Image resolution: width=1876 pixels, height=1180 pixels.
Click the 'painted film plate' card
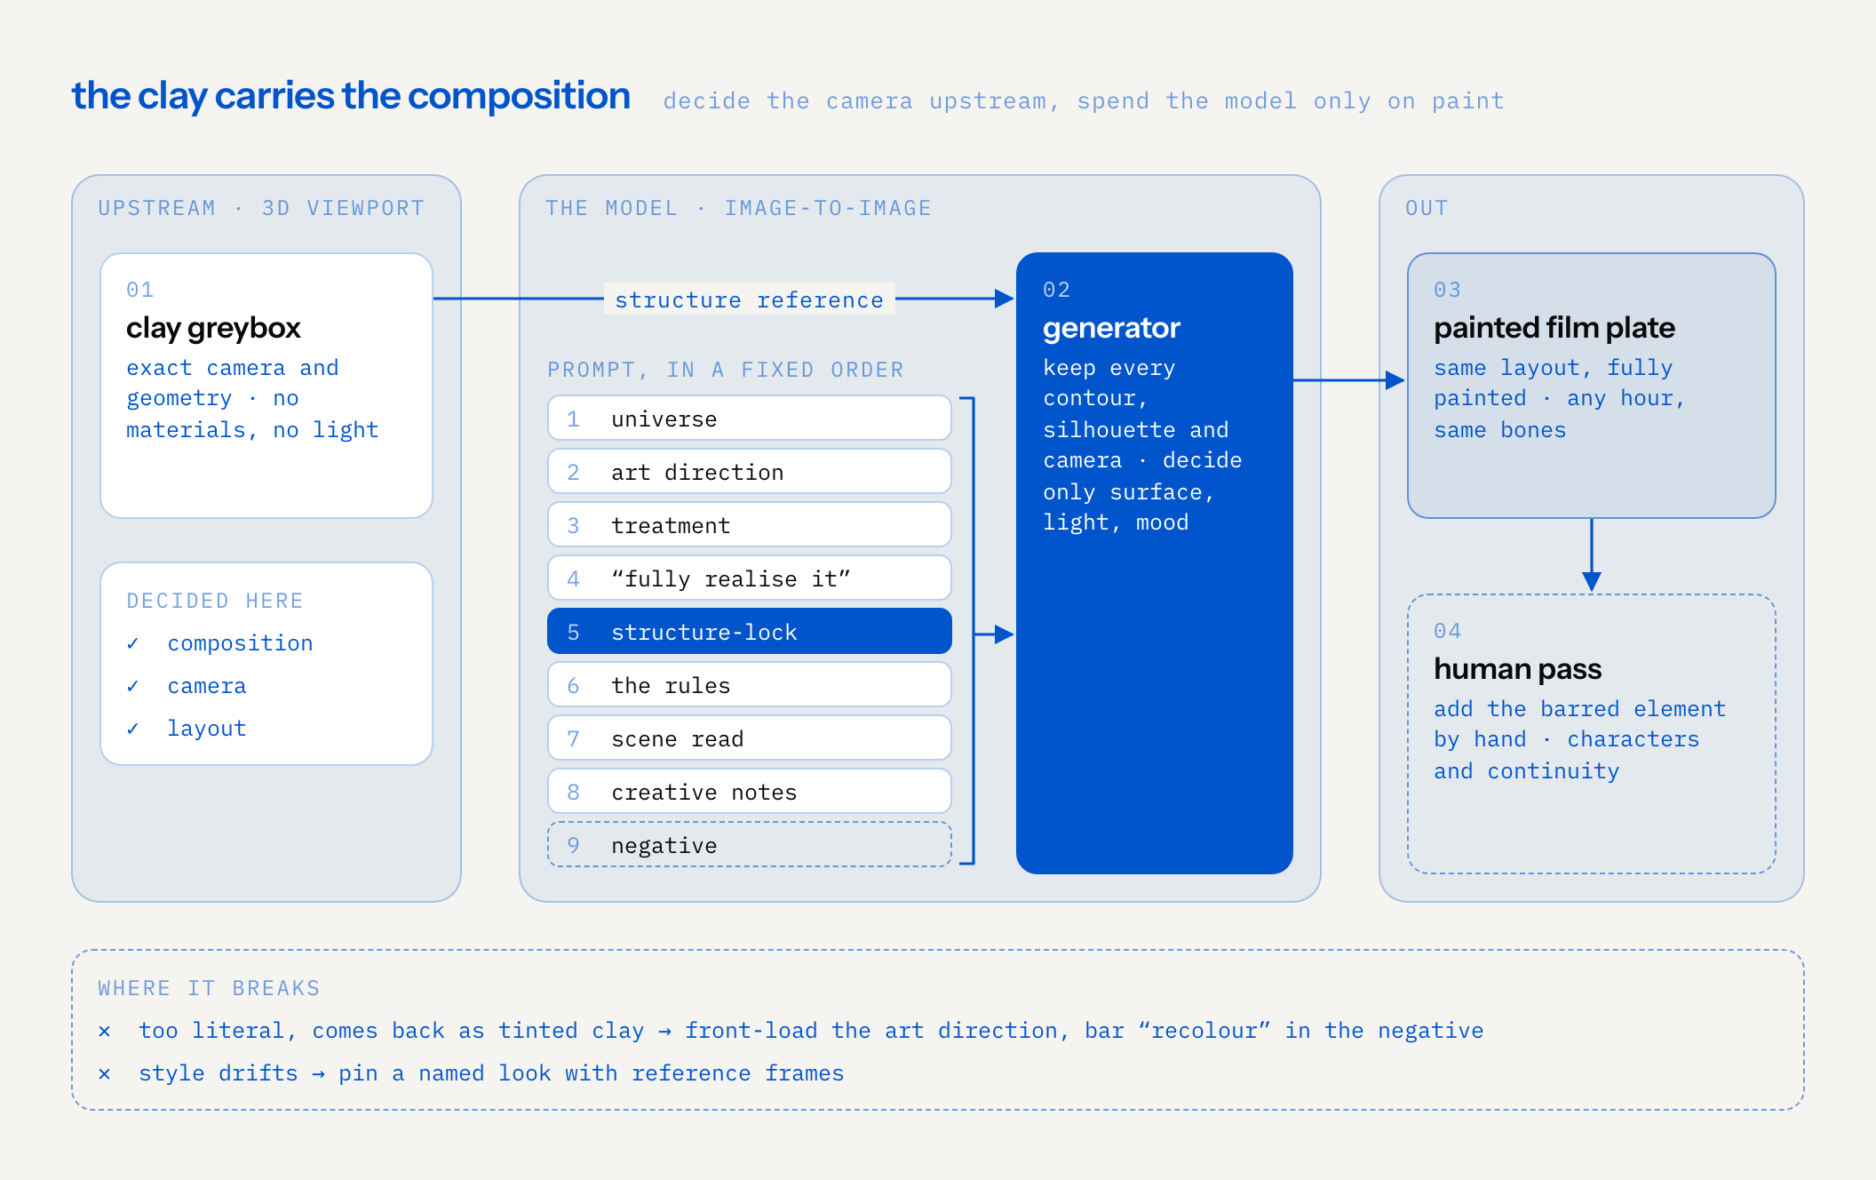coord(1591,386)
